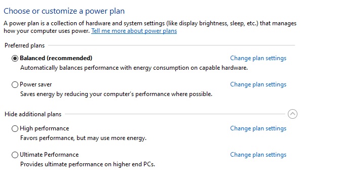339x188 pixels.
Task: Select the Balanced (recommended) radio button
Action: tap(15, 58)
